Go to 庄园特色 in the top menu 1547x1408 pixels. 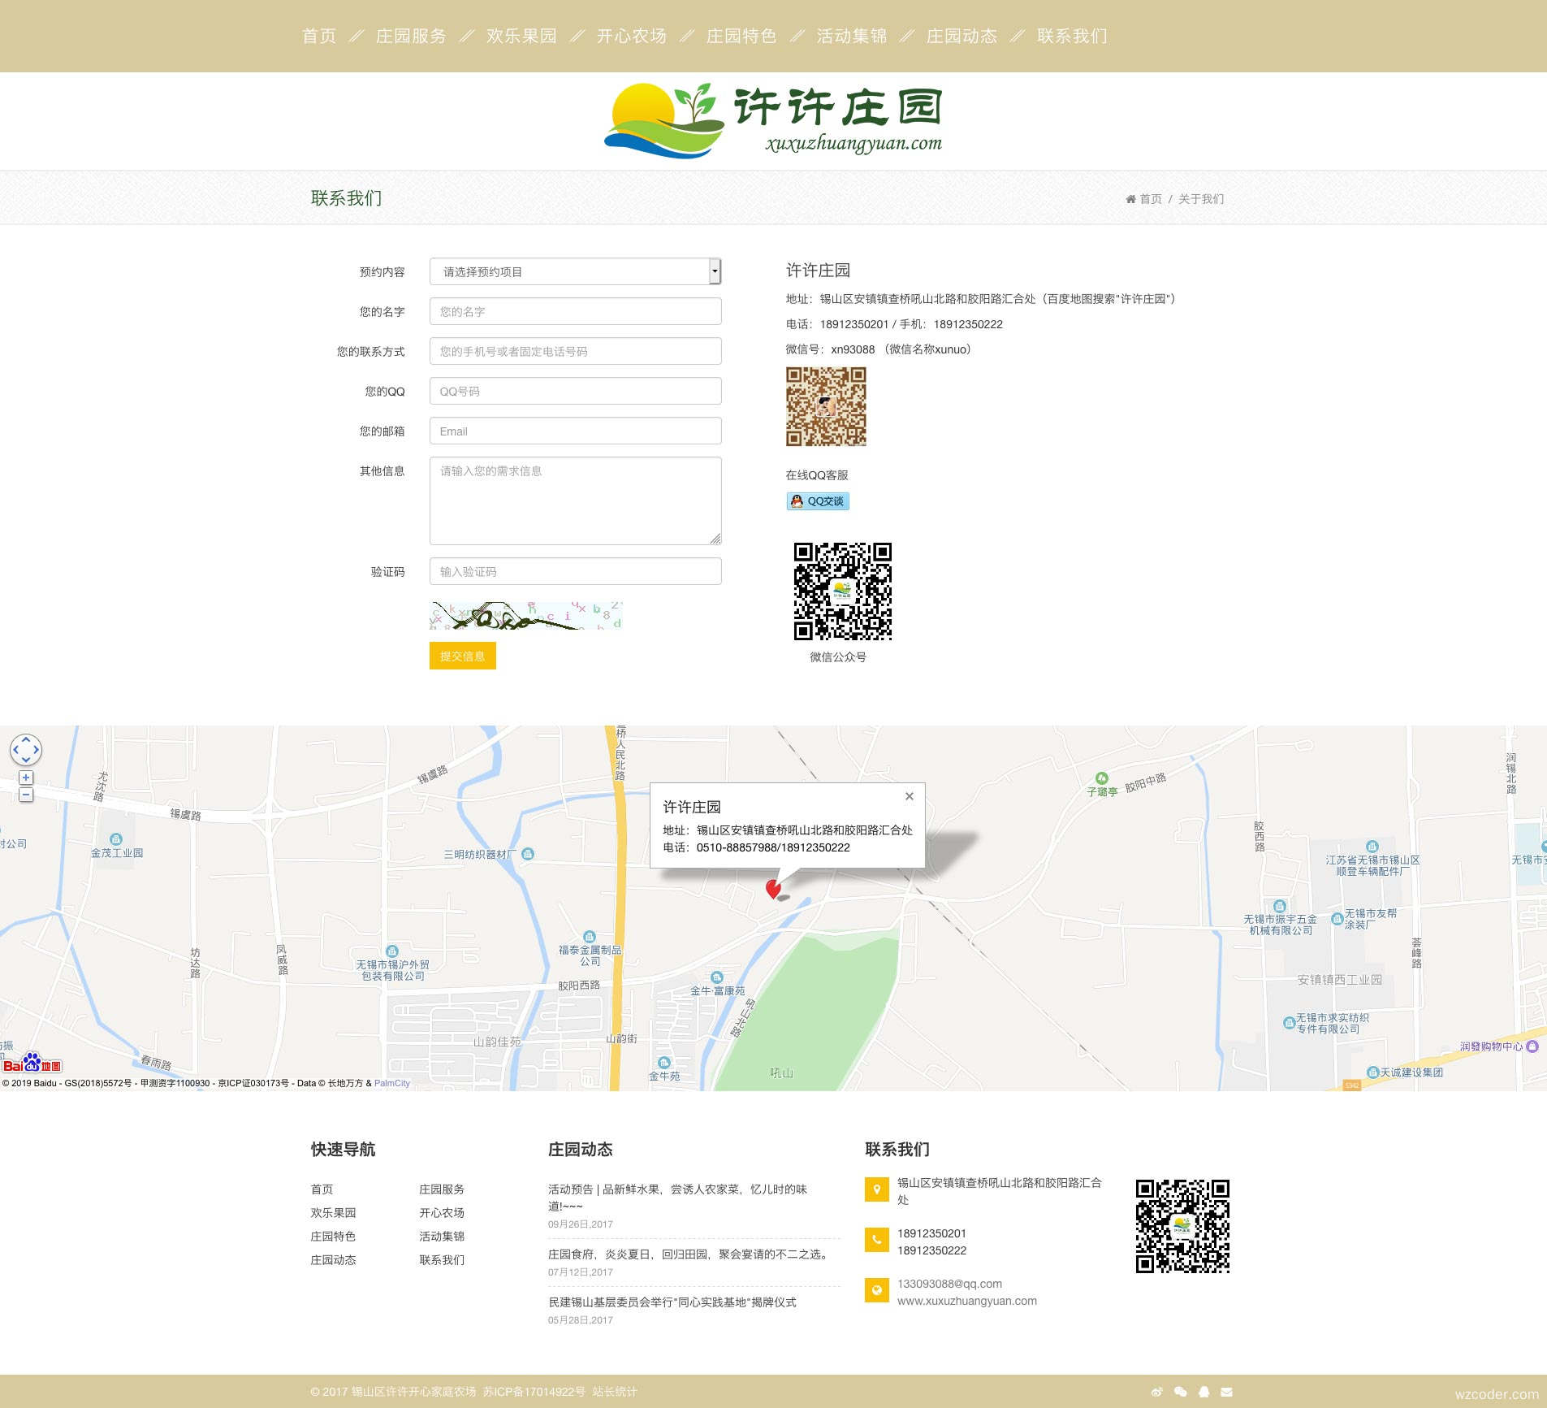(741, 36)
